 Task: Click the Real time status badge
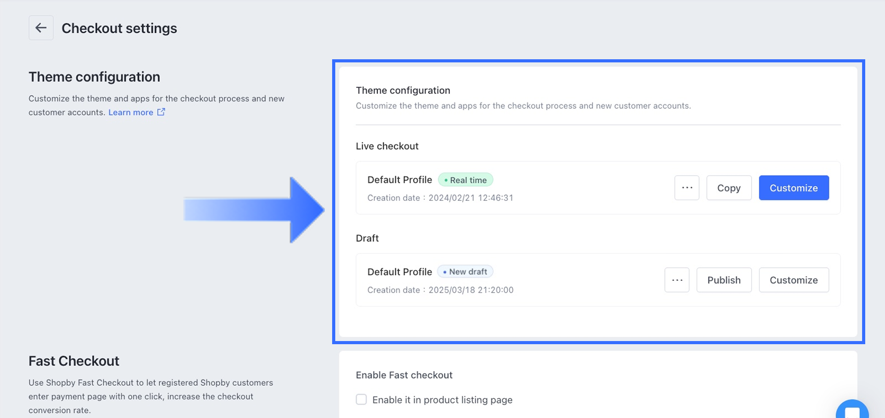pos(465,180)
